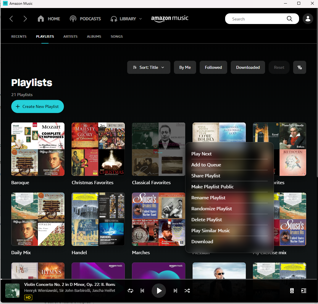
Task: Switch to the ALBUMS tab
Action: click(94, 36)
